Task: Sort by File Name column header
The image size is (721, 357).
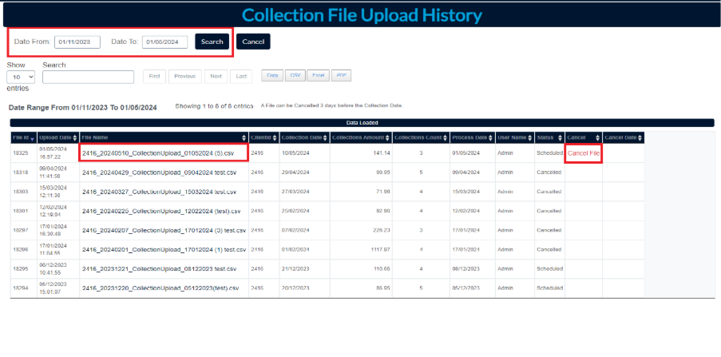Action: point(163,137)
